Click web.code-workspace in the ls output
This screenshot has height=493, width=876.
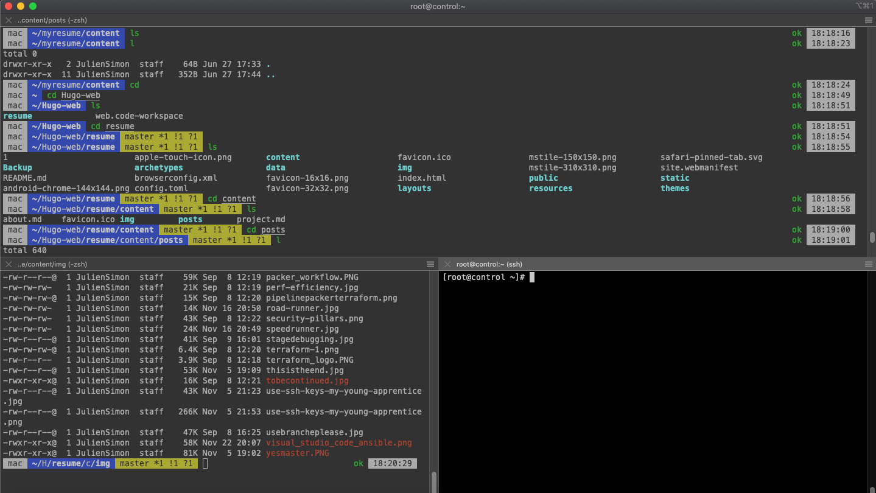(x=139, y=116)
